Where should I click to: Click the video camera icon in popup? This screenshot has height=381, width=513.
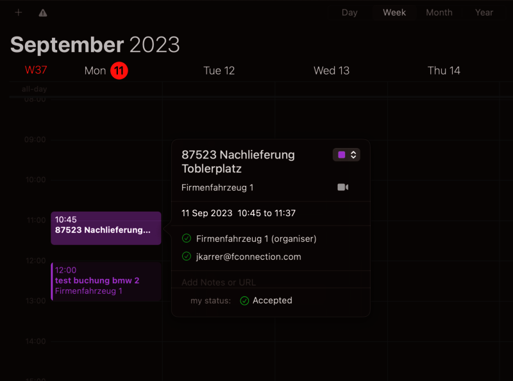tap(343, 187)
